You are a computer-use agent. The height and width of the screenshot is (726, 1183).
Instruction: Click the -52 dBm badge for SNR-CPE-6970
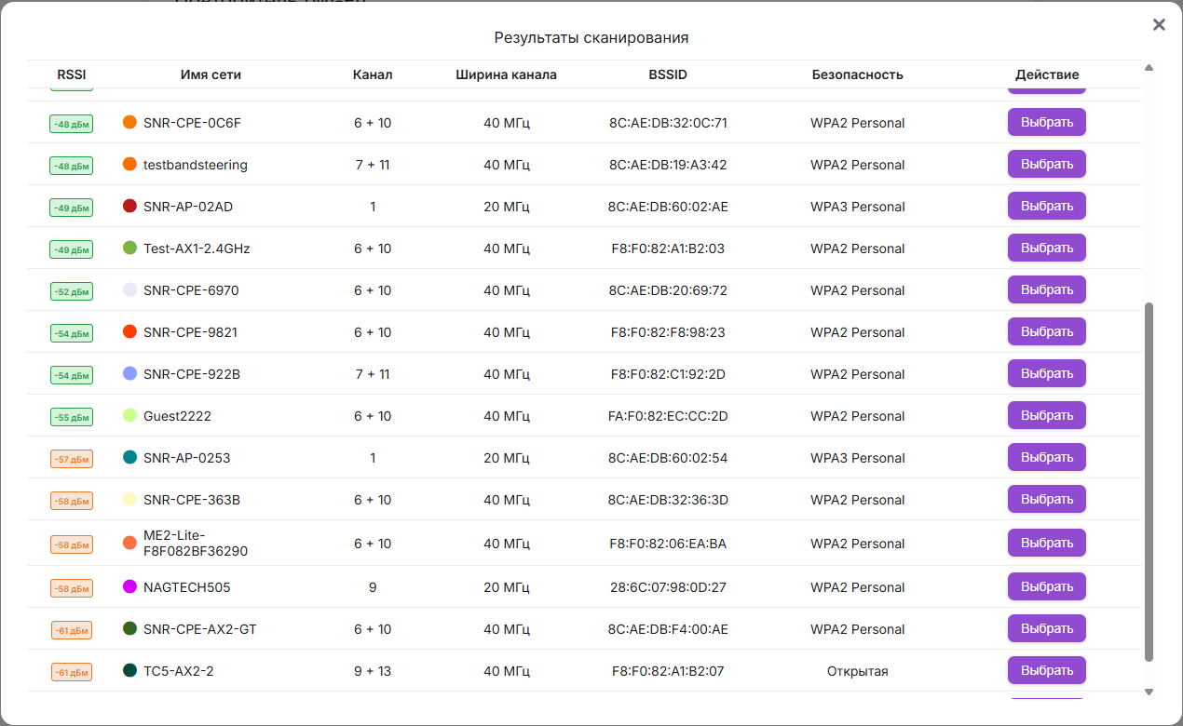pyautogui.click(x=72, y=291)
